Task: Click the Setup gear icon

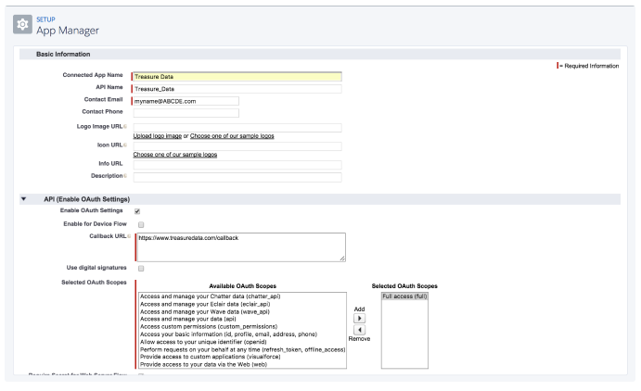Action: pos(24,26)
